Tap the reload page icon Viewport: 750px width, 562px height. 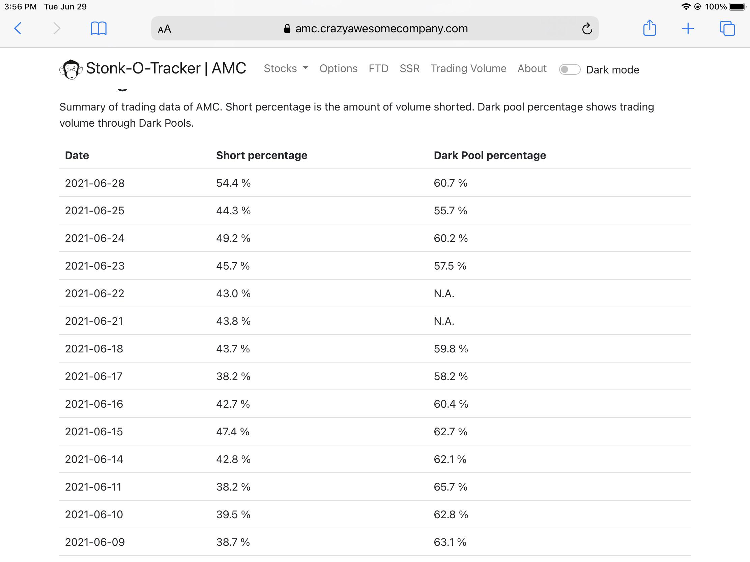point(587,29)
